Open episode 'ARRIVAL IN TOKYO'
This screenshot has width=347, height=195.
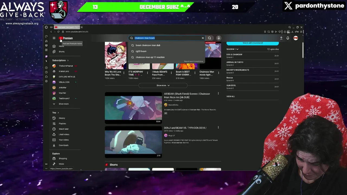coord(253,63)
